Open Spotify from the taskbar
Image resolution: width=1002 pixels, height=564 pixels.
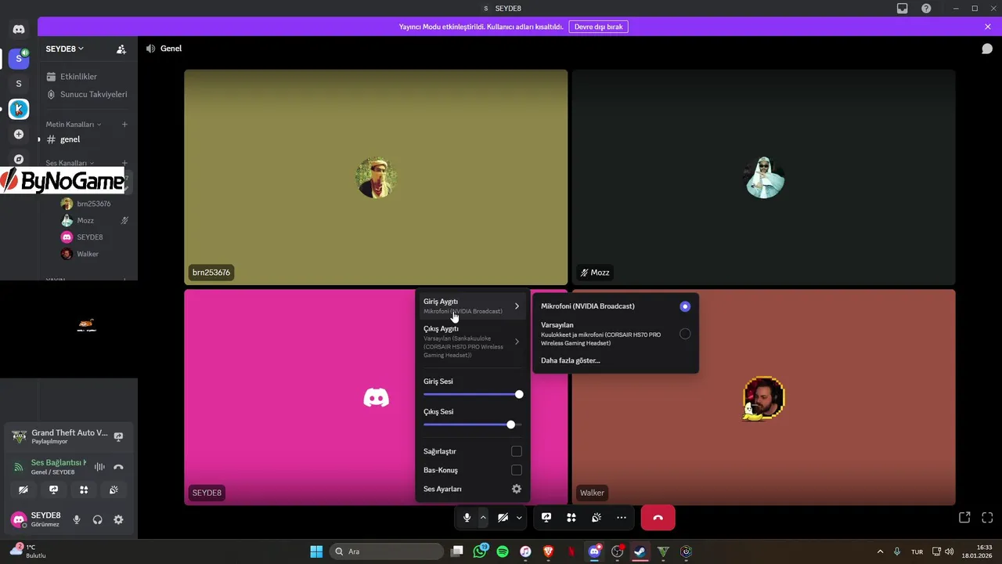tap(503, 551)
